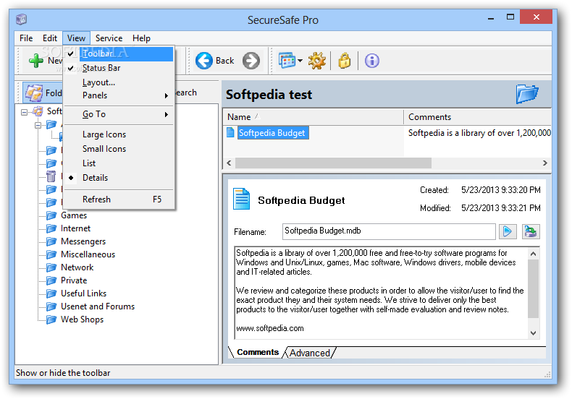Screen dimensions: 572x399
Task: Switch to the Advanced tab
Action: pyautogui.click(x=310, y=353)
